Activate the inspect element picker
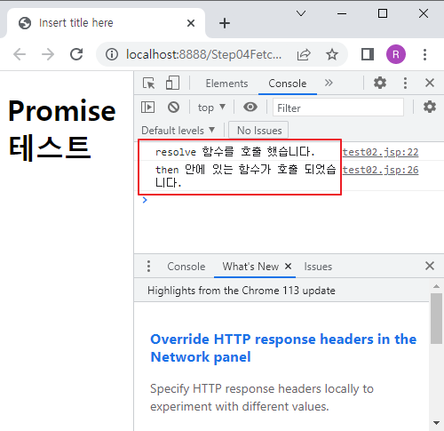This screenshot has height=431, width=444. [x=148, y=84]
